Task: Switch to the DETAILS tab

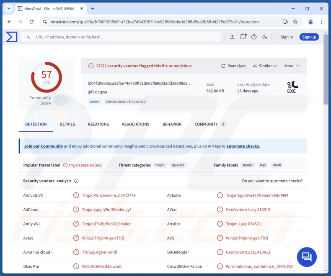Action: (x=67, y=124)
